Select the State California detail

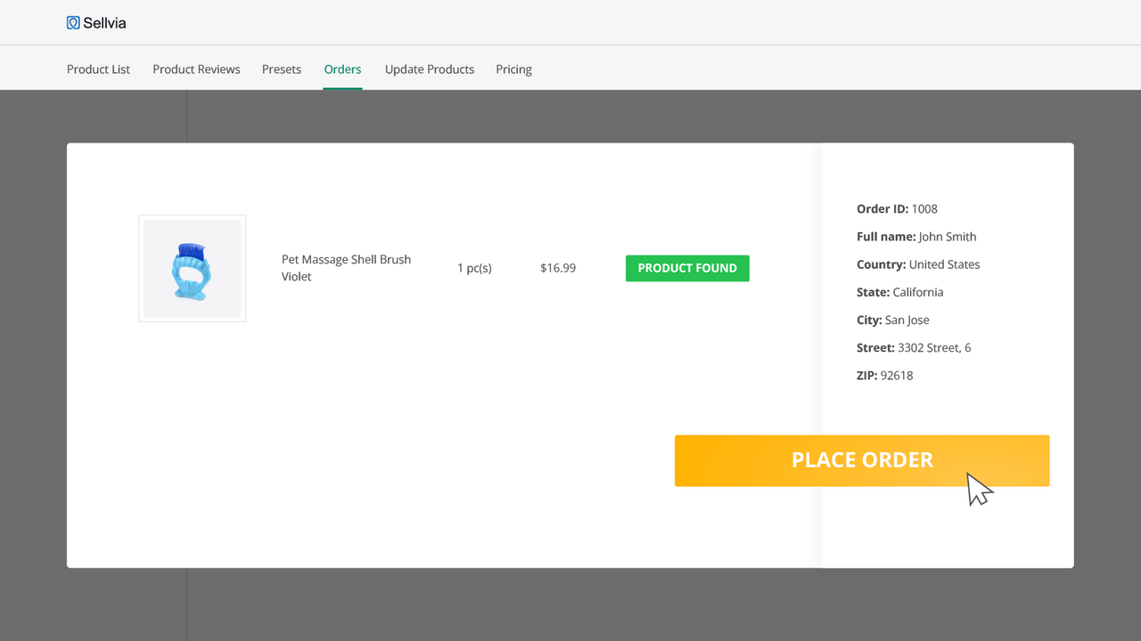pyautogui.click(x=920, y=292)
